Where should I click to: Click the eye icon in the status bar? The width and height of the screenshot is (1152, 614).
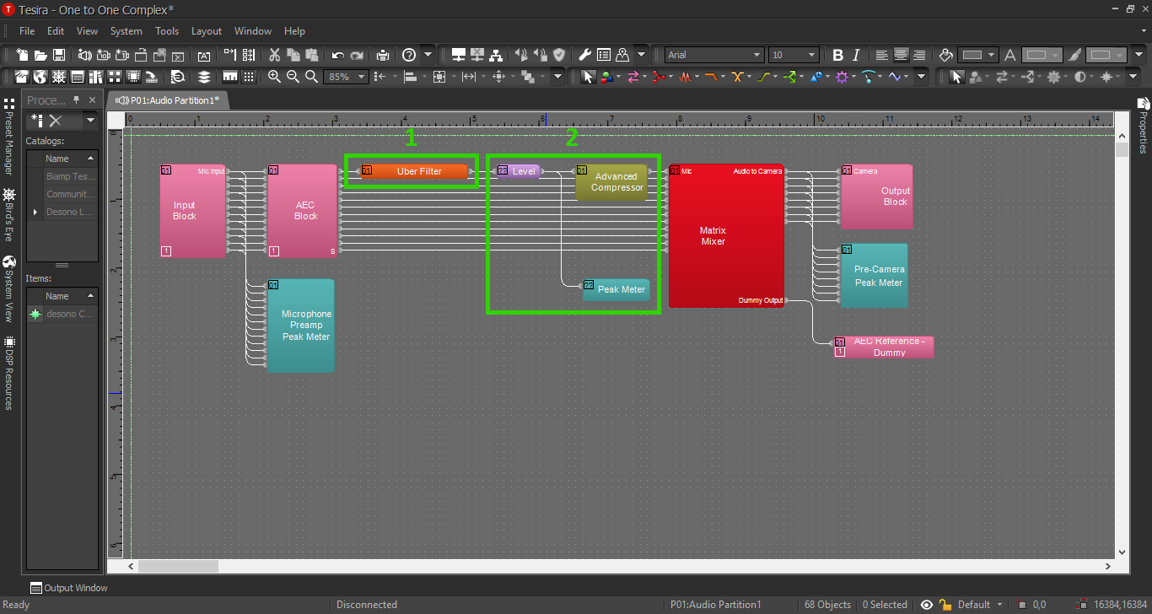(927, 605)
